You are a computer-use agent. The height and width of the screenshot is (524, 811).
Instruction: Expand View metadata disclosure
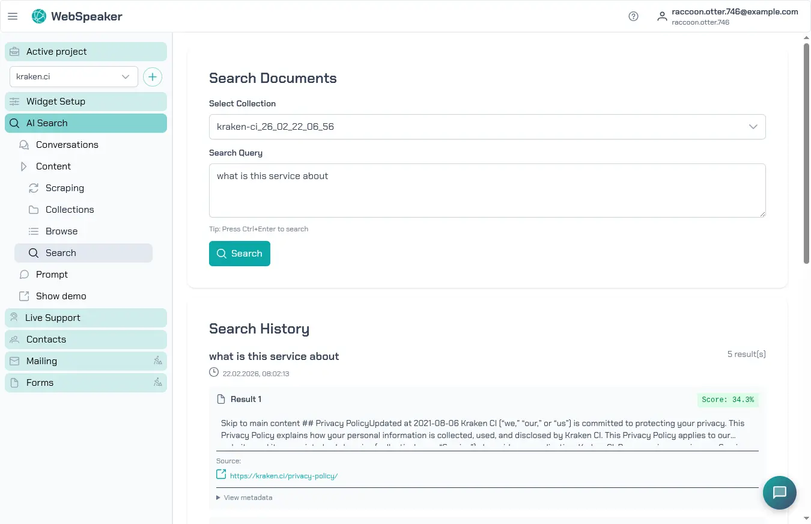(245, 498)
